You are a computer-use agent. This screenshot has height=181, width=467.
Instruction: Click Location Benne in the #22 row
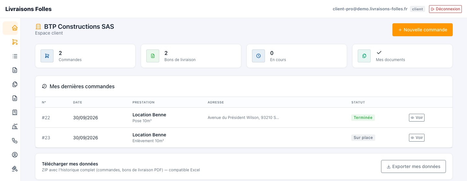(x=149, y=115)
